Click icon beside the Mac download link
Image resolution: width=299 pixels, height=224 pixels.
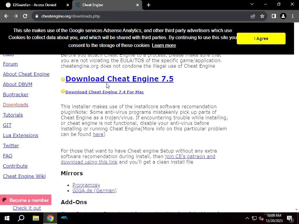(x=63, y=91)
